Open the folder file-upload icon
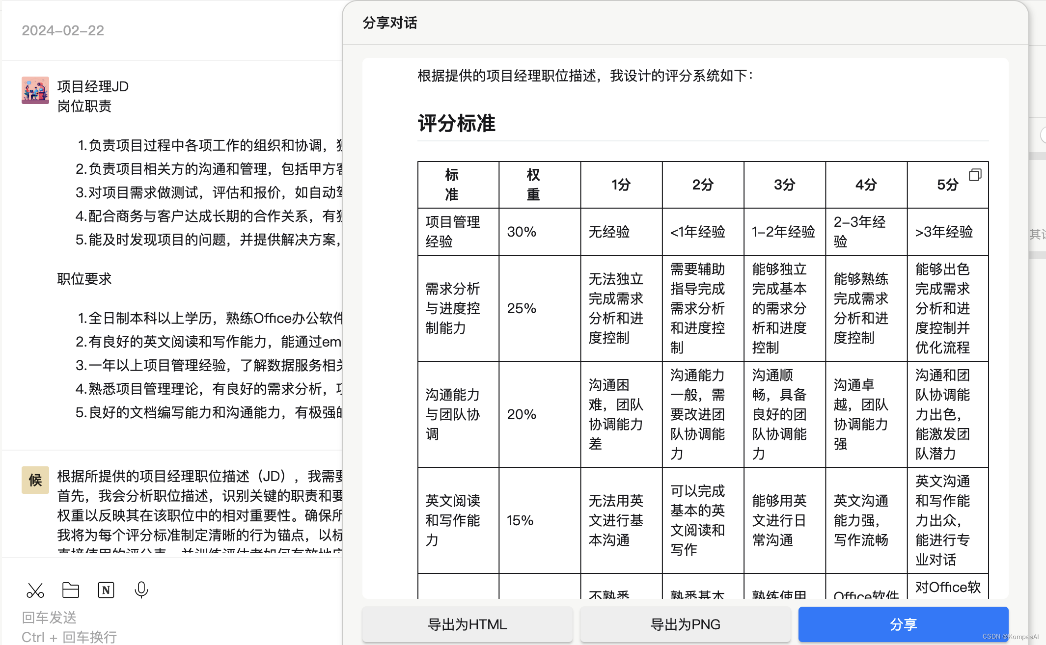1046x645 pixels. [x=71, y=590]
